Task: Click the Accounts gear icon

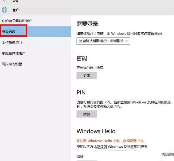Action: pos(5,10)
